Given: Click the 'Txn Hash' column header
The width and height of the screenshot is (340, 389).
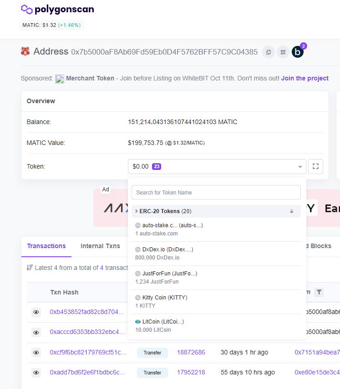Looking at the screenshot, I should (x=64, y=292).
